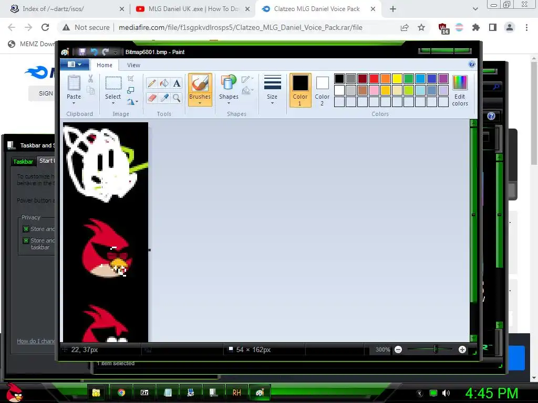Click the Cut scissors icon
Screen dimensions: 538x403
[x=90, y=79]
